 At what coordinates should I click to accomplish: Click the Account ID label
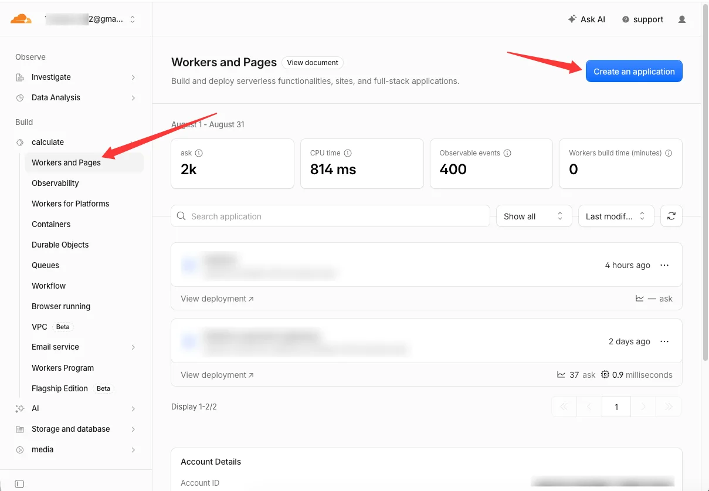tap(200, 483)
